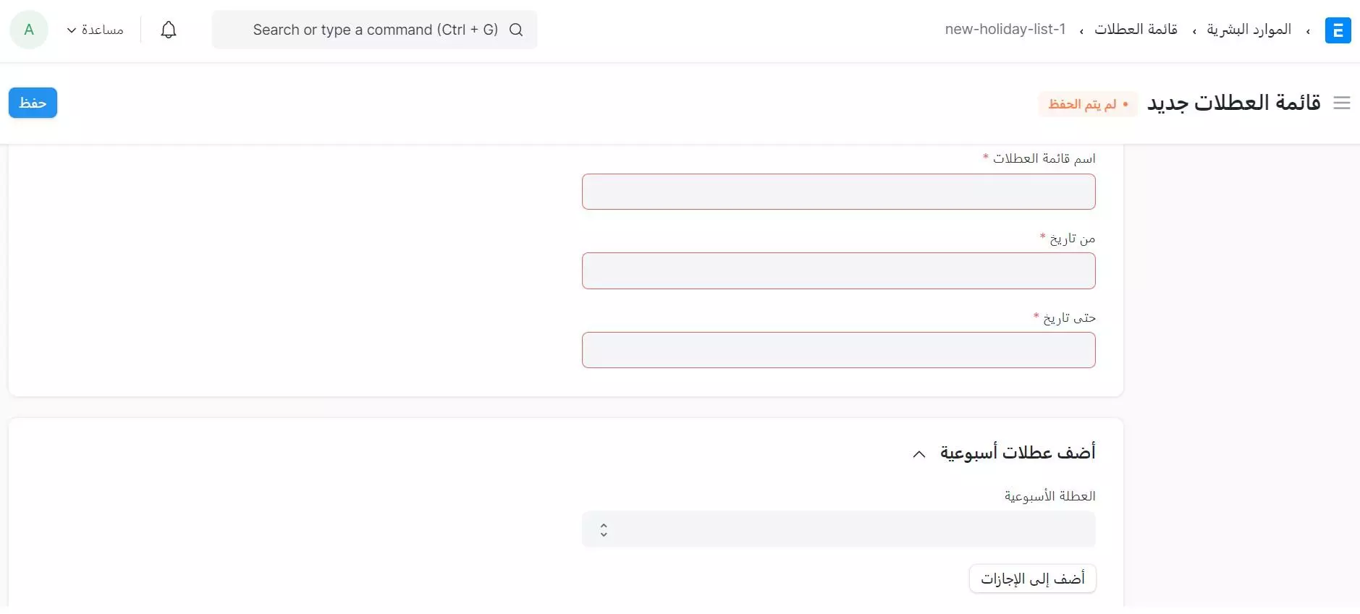1360x614 pixels.
Task: Click the أضف إلى الإجازات button
Action: click(x=1032, y=579)
